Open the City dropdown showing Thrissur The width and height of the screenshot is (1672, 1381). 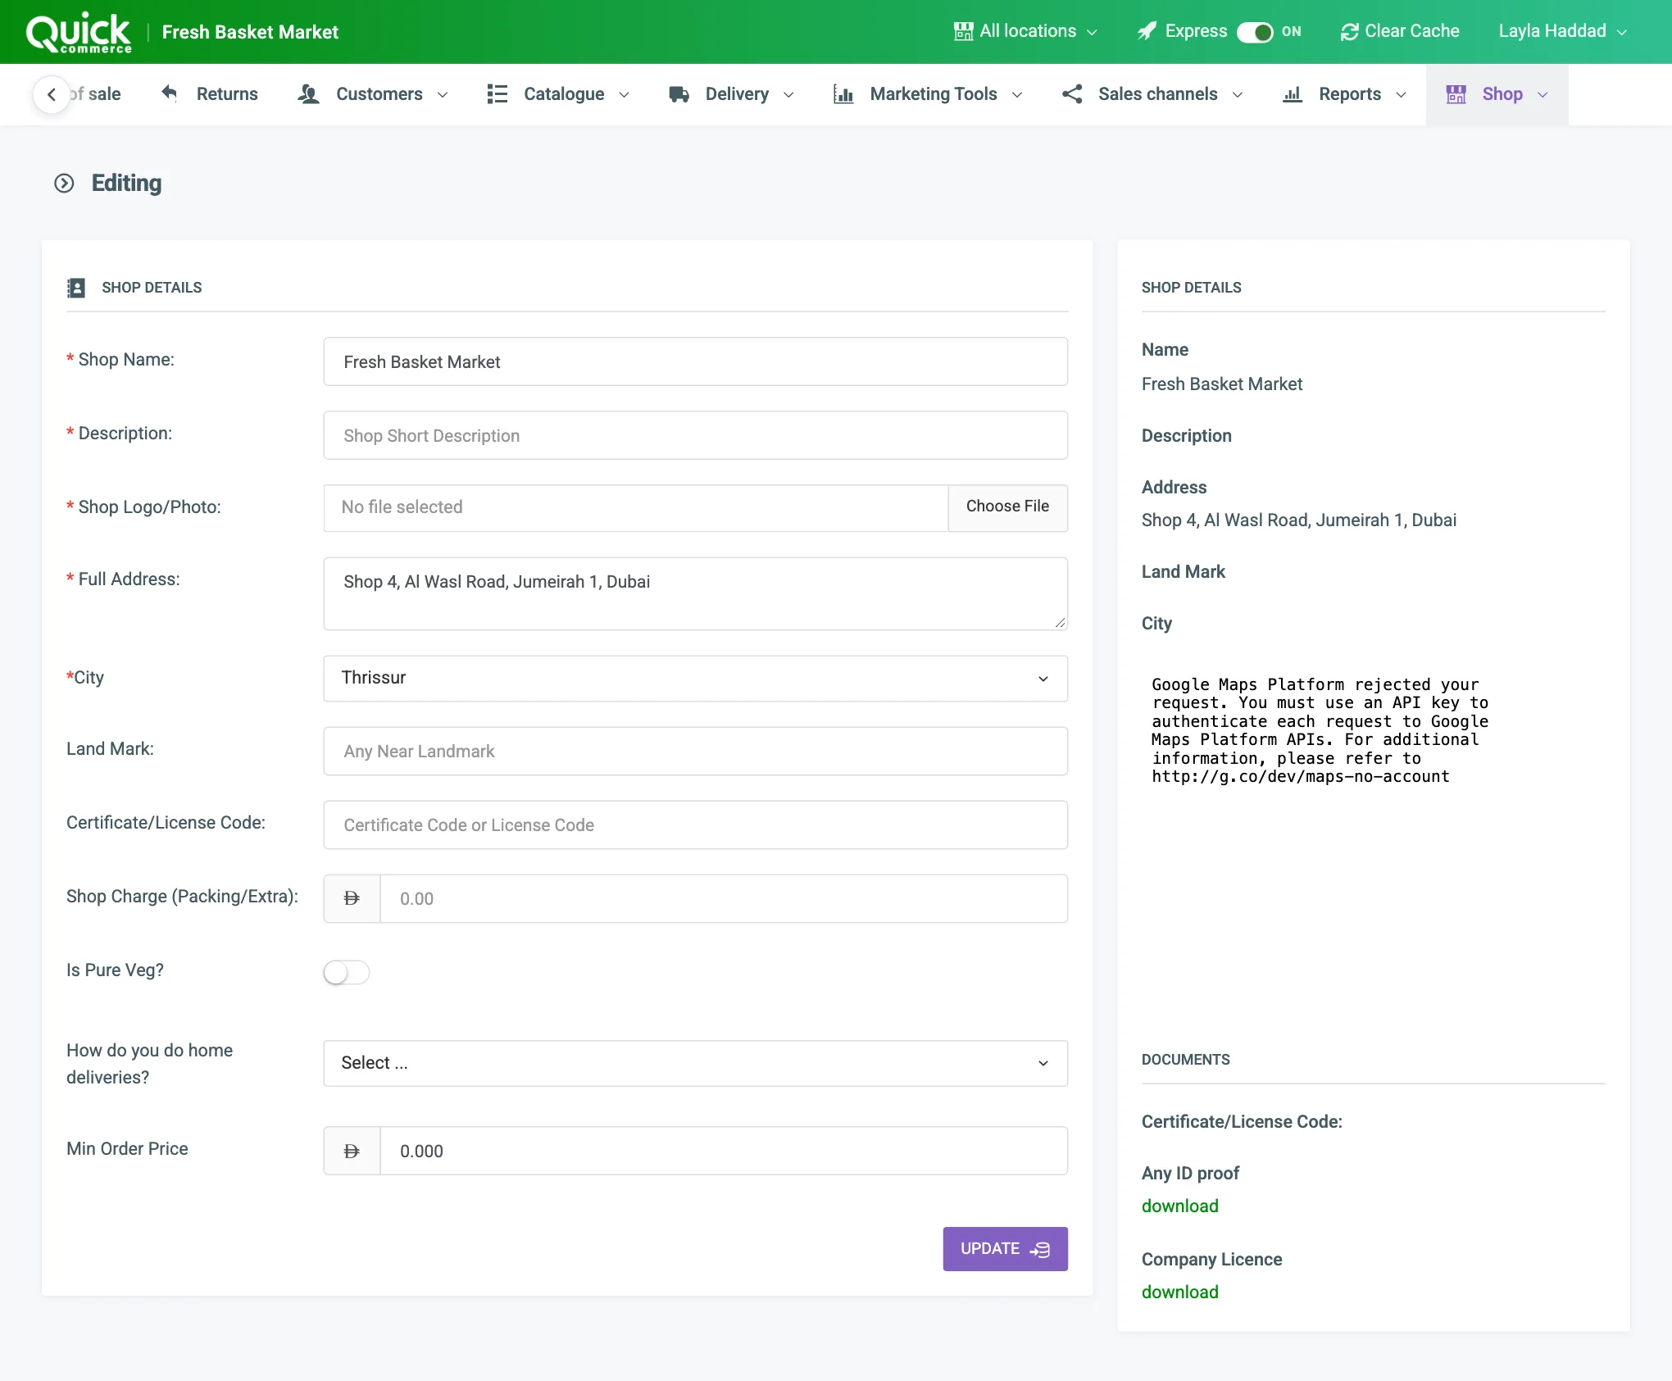click(x=696, y=678)
